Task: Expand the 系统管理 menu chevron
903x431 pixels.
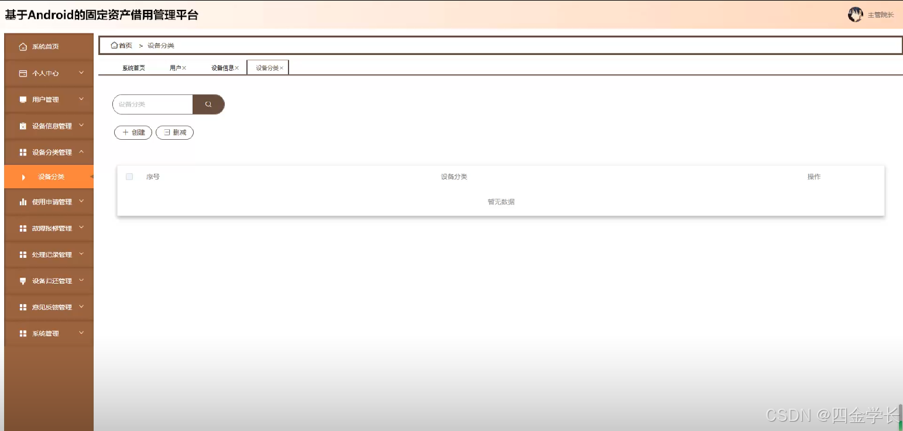Action: pos(81,333)
